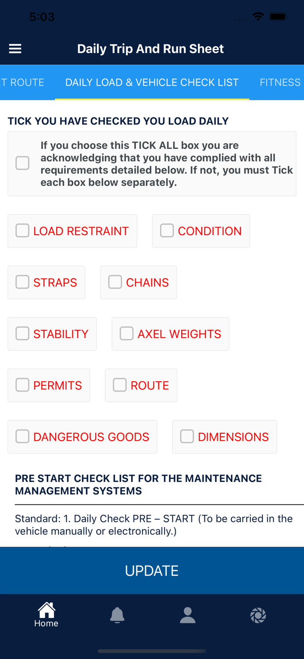Open the hamburger navigation menu

[x=15, y=48]
